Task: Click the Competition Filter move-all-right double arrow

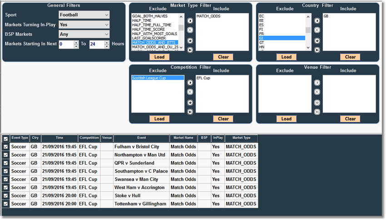Action: pyautogui.click(x=190, y=103)
